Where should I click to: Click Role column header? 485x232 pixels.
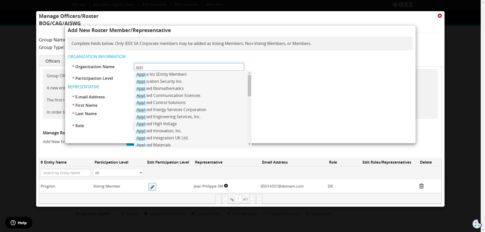pyautogui.click(x=333, y=162)
